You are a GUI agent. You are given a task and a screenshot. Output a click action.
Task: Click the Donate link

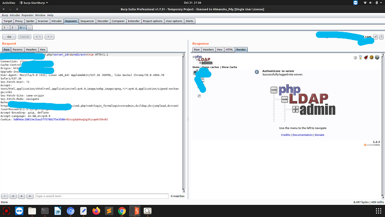tap(320, 135)
